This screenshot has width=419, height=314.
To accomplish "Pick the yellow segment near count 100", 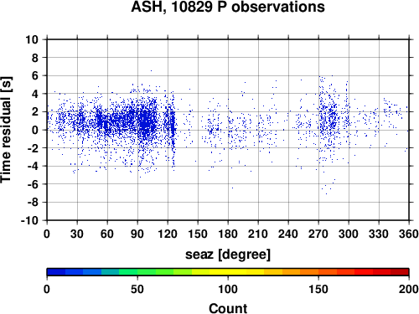I will (x=228, y=272).
